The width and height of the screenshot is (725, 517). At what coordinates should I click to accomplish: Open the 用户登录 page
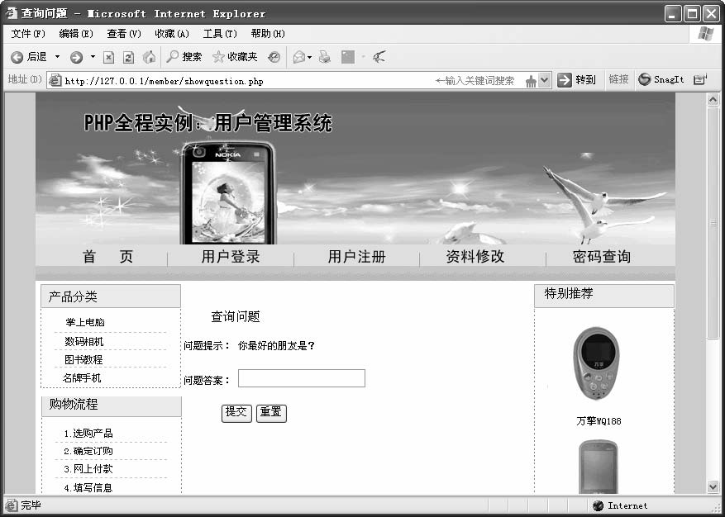(231, 256)
